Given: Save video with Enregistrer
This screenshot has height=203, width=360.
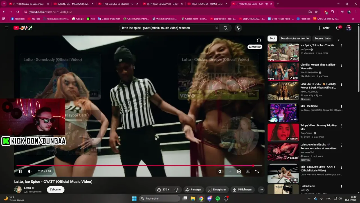Looking at the screenshot, I should pos(217,189).
